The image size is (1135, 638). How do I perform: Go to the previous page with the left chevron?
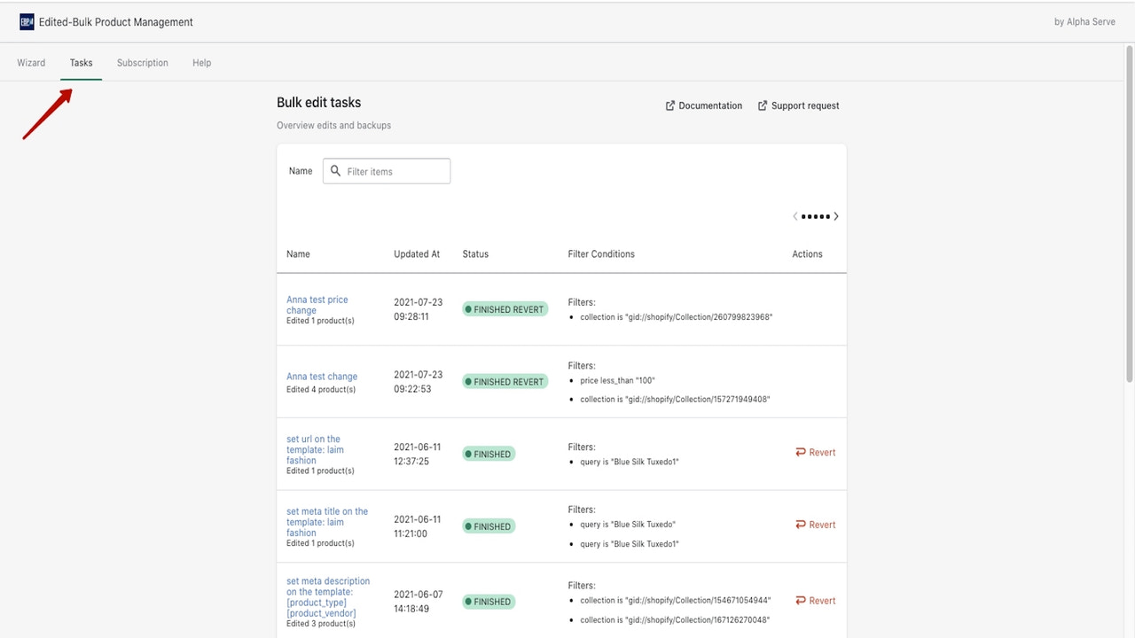(794, 215)
